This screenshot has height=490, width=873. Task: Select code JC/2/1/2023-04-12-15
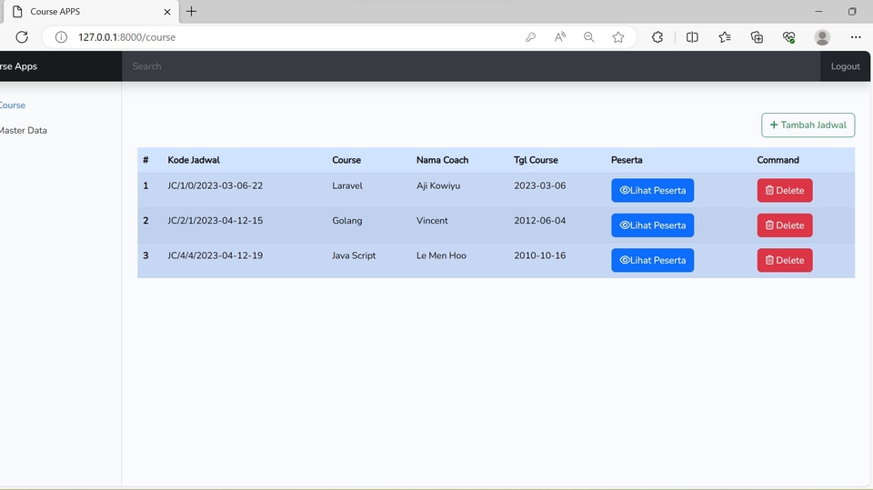tap(215, 221)
